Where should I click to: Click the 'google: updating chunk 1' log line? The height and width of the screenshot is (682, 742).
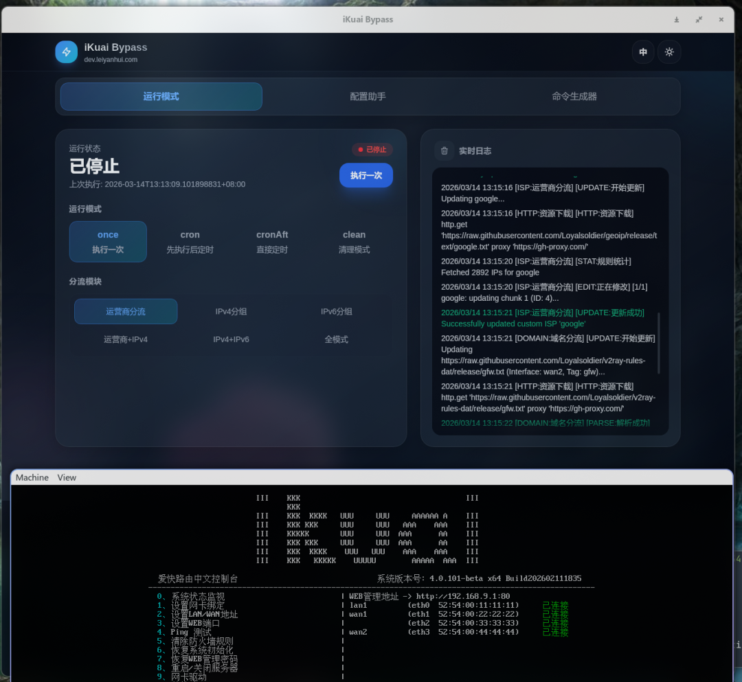(x=499, y=299)
